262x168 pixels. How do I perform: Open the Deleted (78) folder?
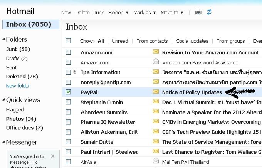tap(22, 77)
